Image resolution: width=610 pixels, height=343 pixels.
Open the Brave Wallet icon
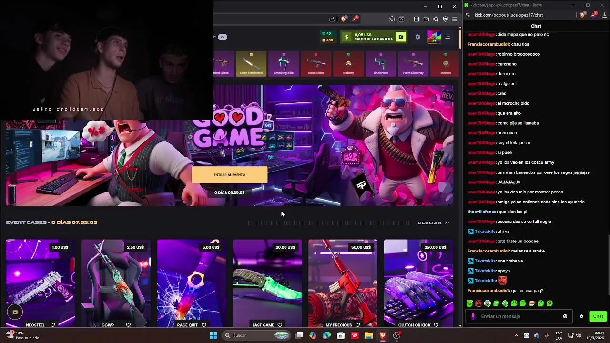(x=426, y=19)
